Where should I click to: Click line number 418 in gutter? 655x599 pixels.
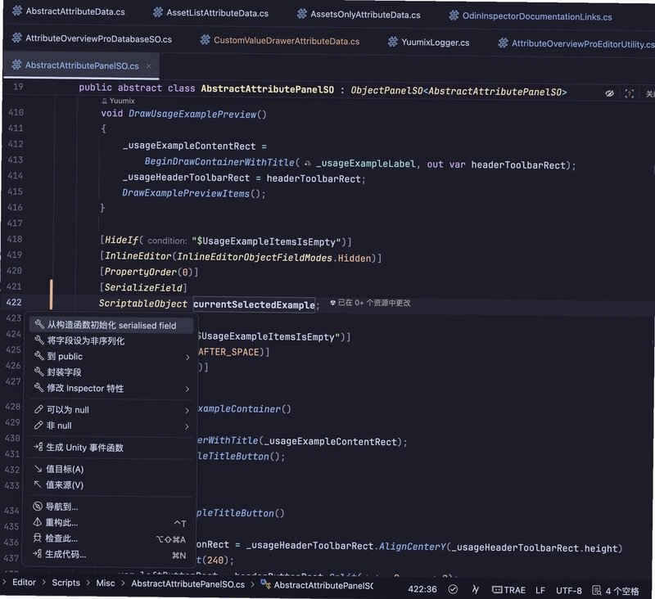click(15, 239)
